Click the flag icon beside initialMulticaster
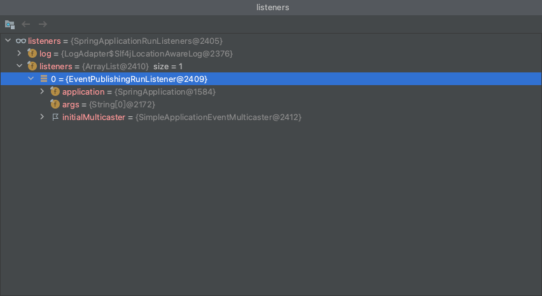542x296 pixels. coord(55,118)
